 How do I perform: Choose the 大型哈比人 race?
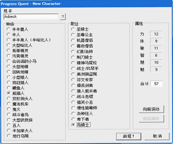tap(19, 45)
